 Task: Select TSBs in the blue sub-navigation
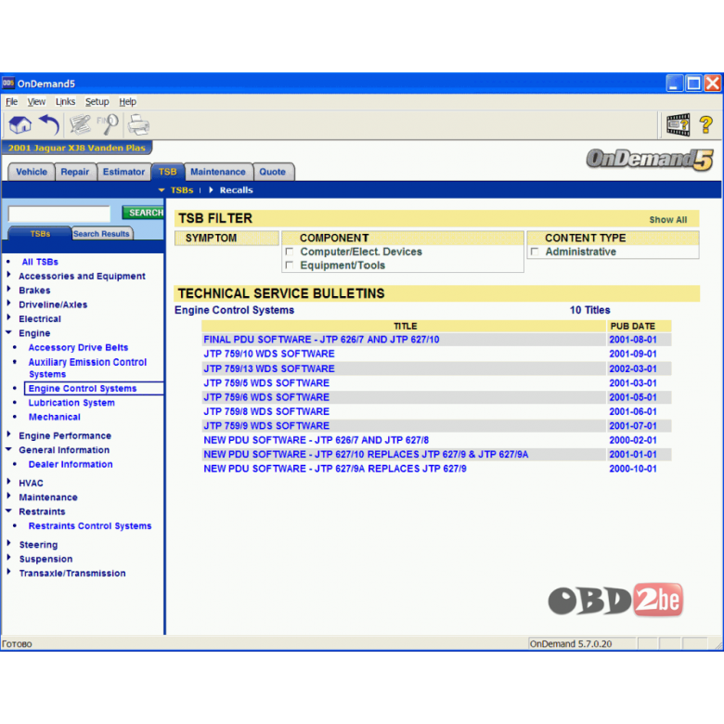182,189
